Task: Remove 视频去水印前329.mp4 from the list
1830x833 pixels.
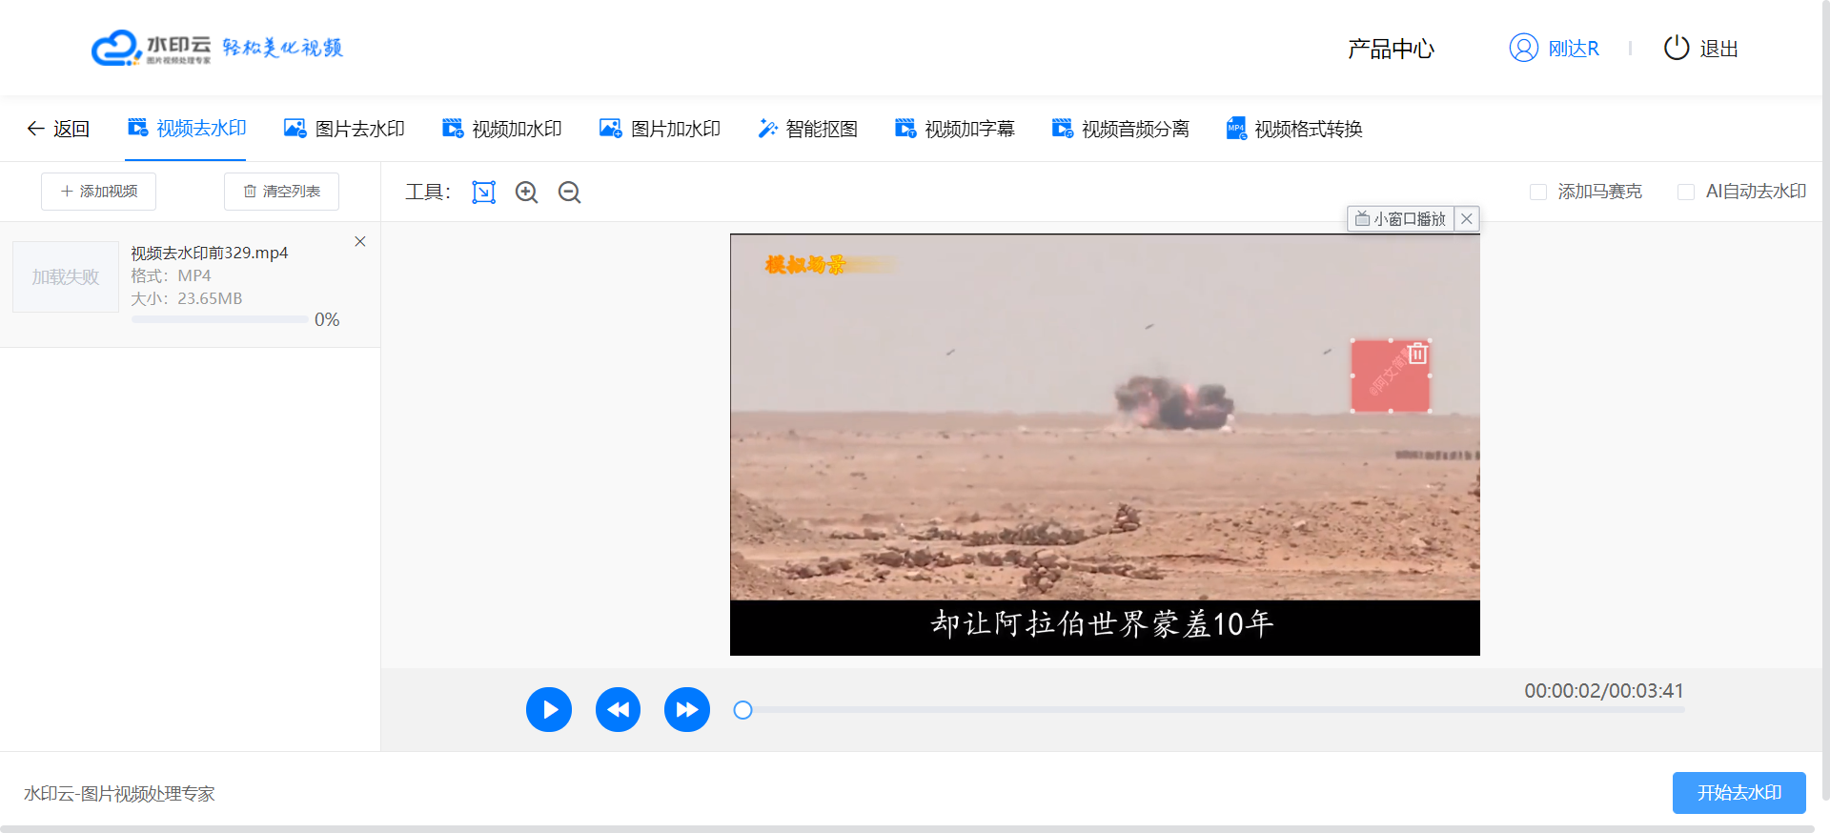Action: pos(360,242)
